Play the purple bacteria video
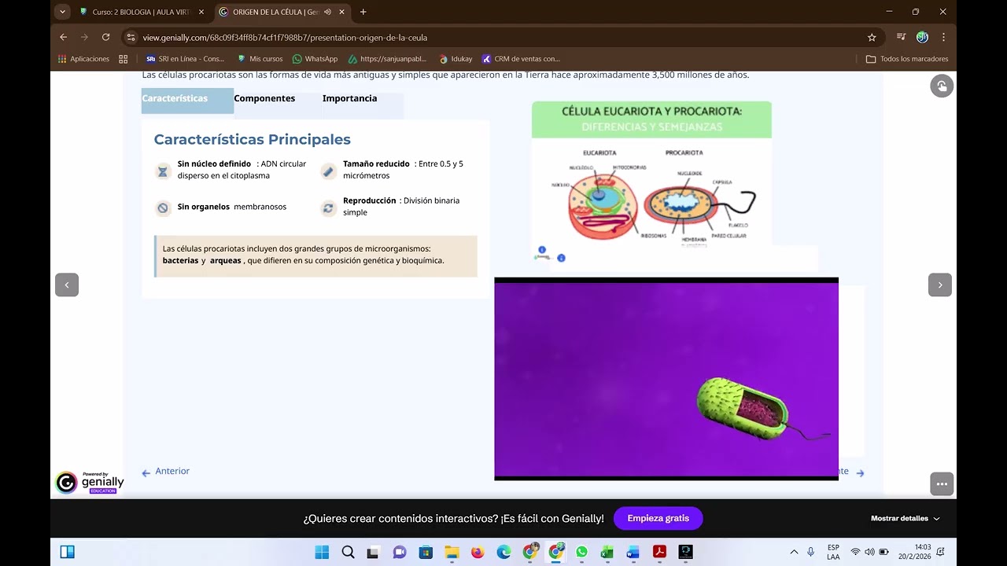 coord(666,379)
